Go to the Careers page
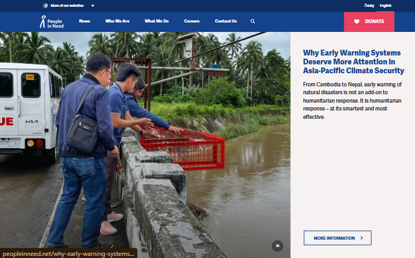Image resolution: width=415 pixels, height=258 pixels. 192,21
